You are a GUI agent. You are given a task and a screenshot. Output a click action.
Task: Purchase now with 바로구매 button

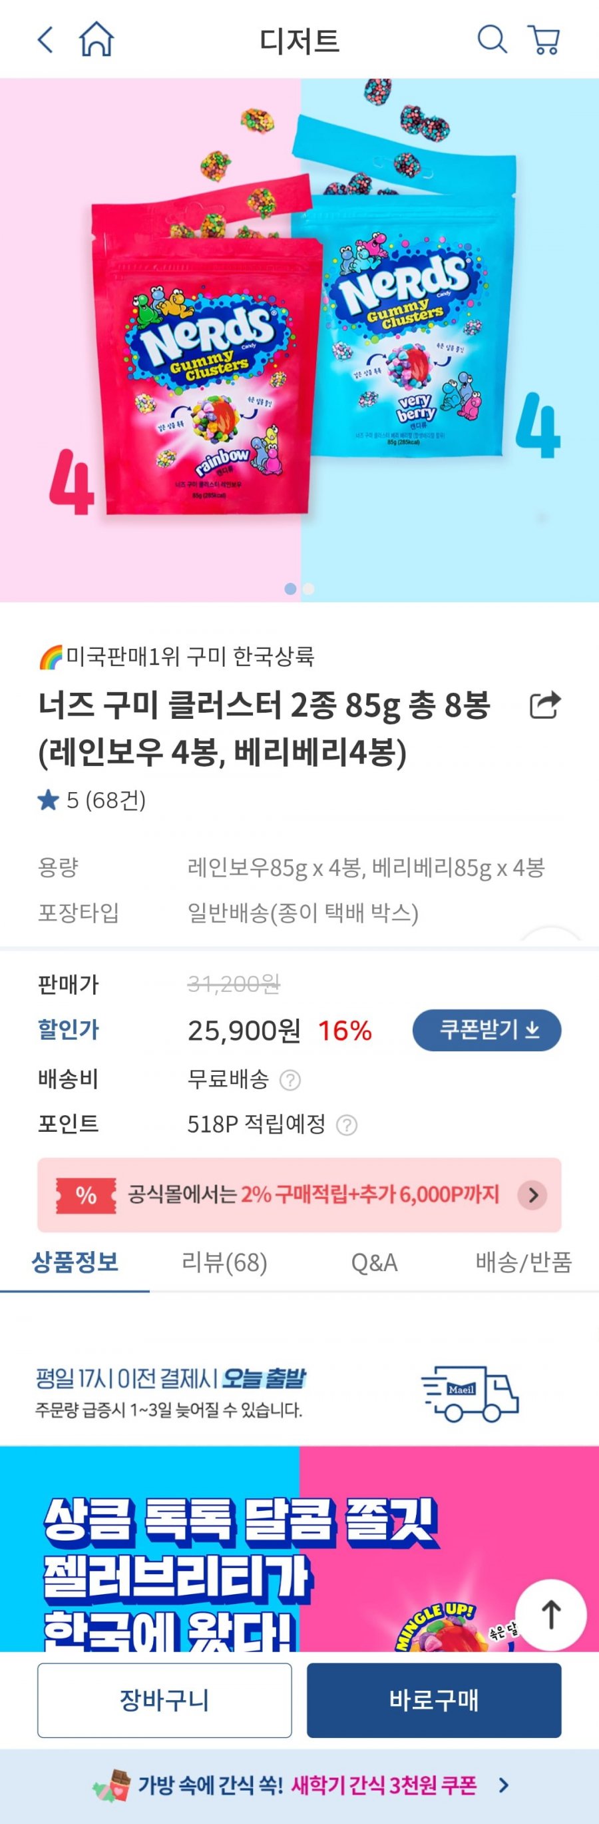click(x=433, y=1700)
